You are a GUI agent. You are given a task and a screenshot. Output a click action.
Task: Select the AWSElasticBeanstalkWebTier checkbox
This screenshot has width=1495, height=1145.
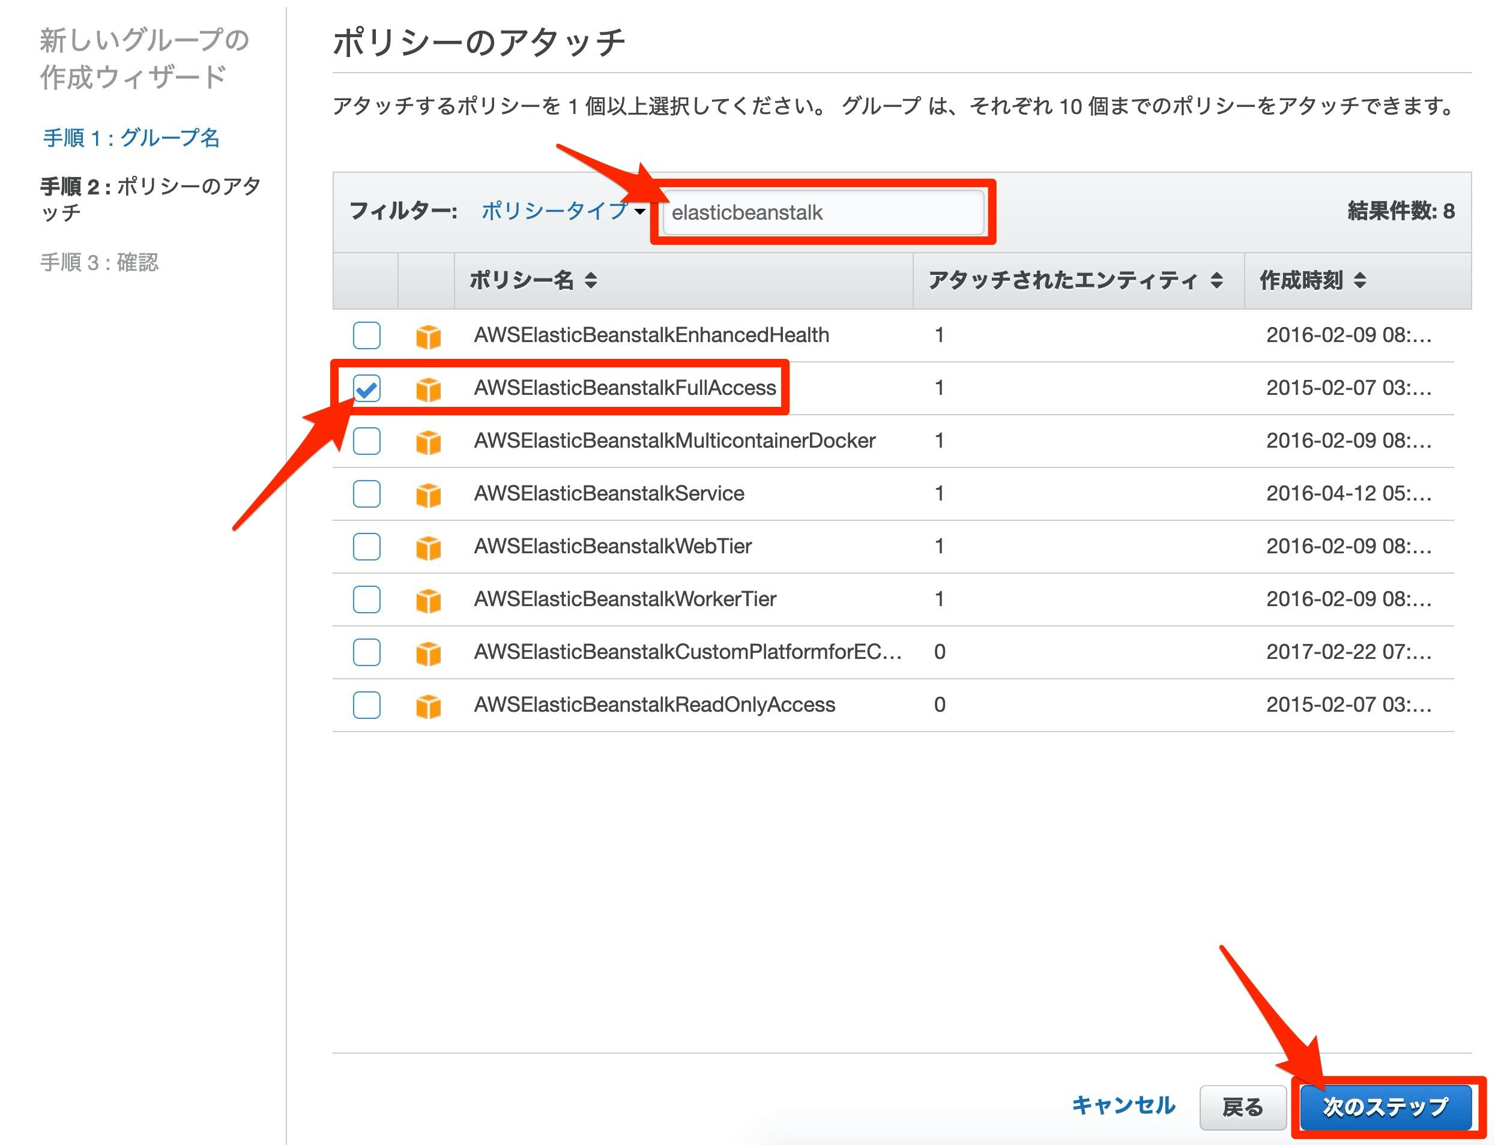(x=367, y=547)
